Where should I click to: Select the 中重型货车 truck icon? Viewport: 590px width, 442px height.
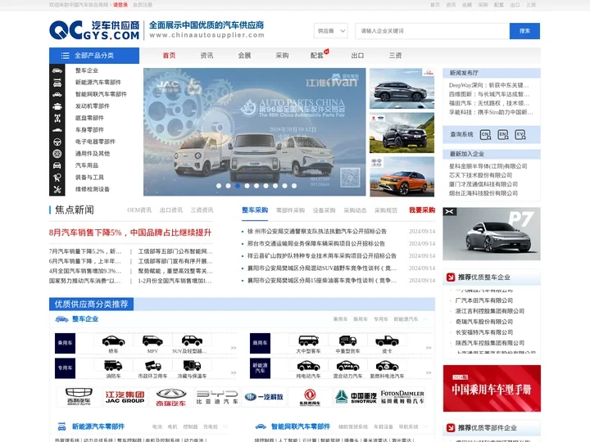tap(347, 341)
